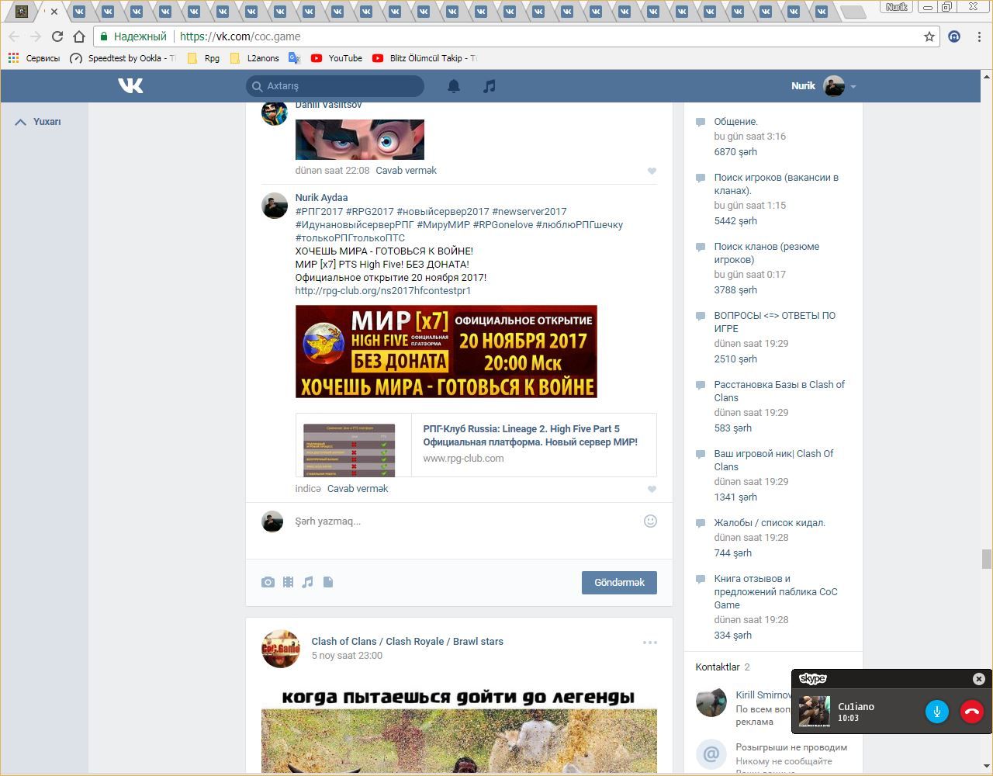Open the emoji picker smiley
This screenshot has height=776, width=993.
[650, 521]
